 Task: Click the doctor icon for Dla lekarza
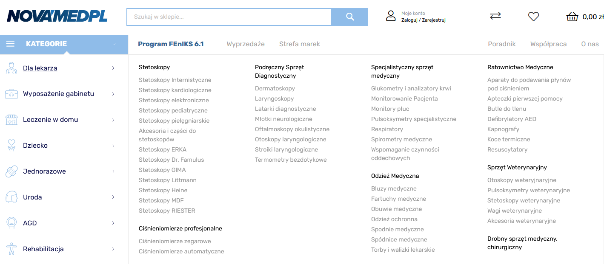[x=11, y=68]
